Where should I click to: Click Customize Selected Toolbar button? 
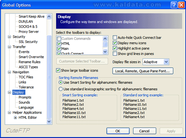click(x=82, y=61)
